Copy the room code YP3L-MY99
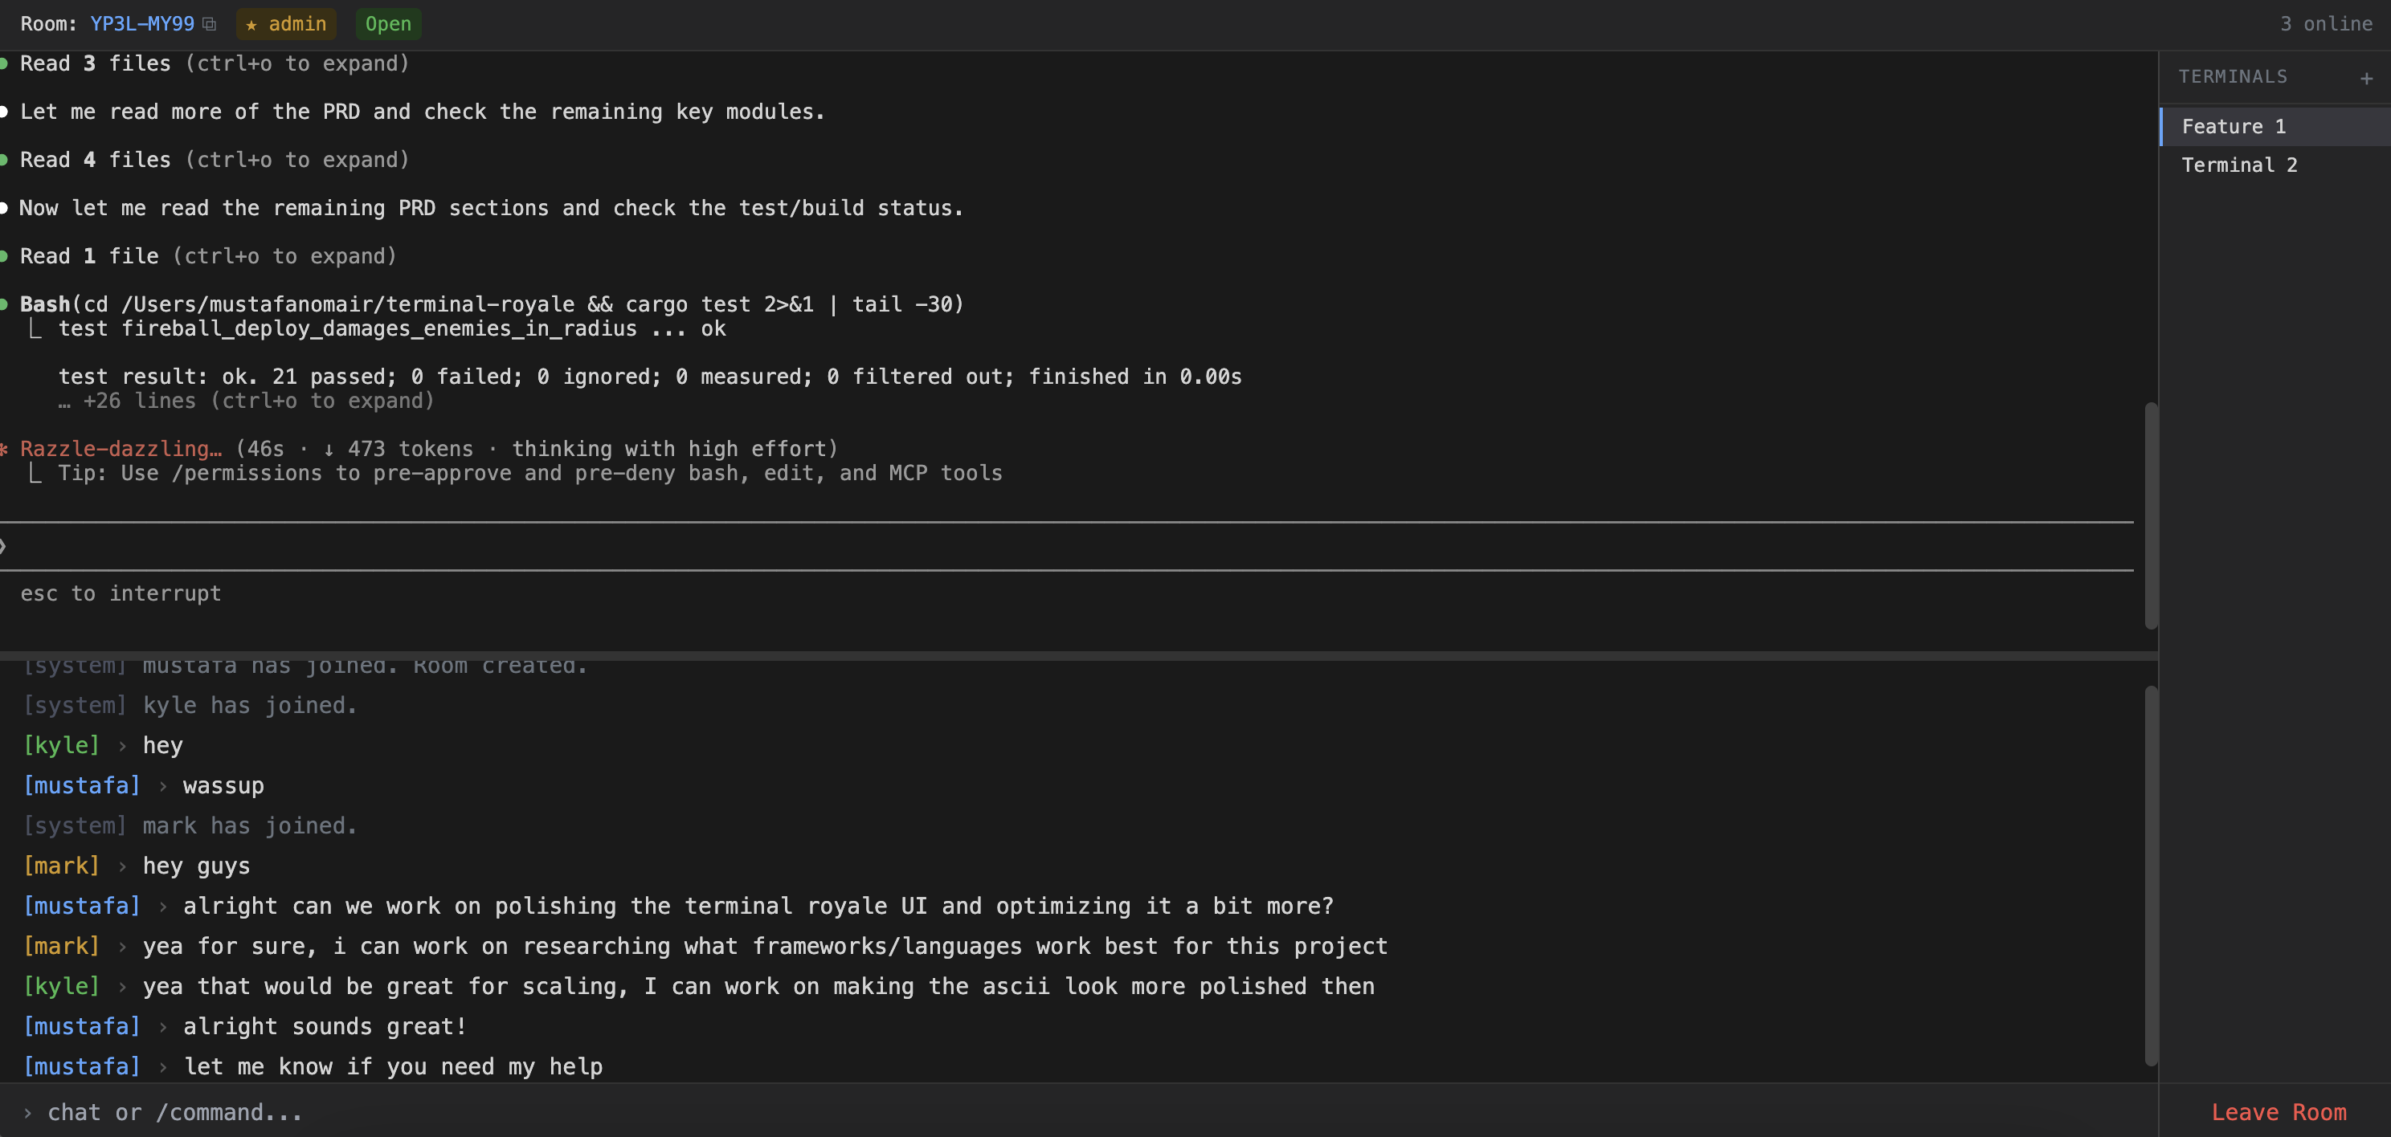The image size is (2391, 1137). 210,24
